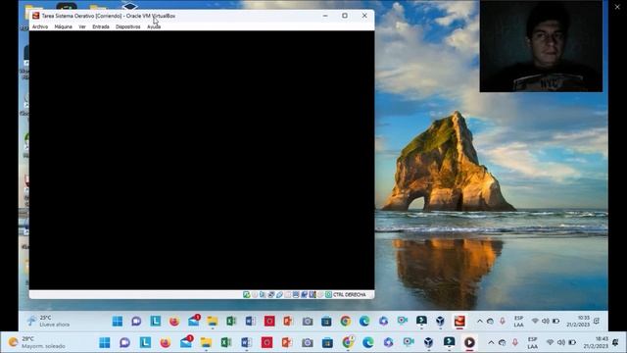Close the video player with the top-right X

pyautogui.click(x=617, y=7)
